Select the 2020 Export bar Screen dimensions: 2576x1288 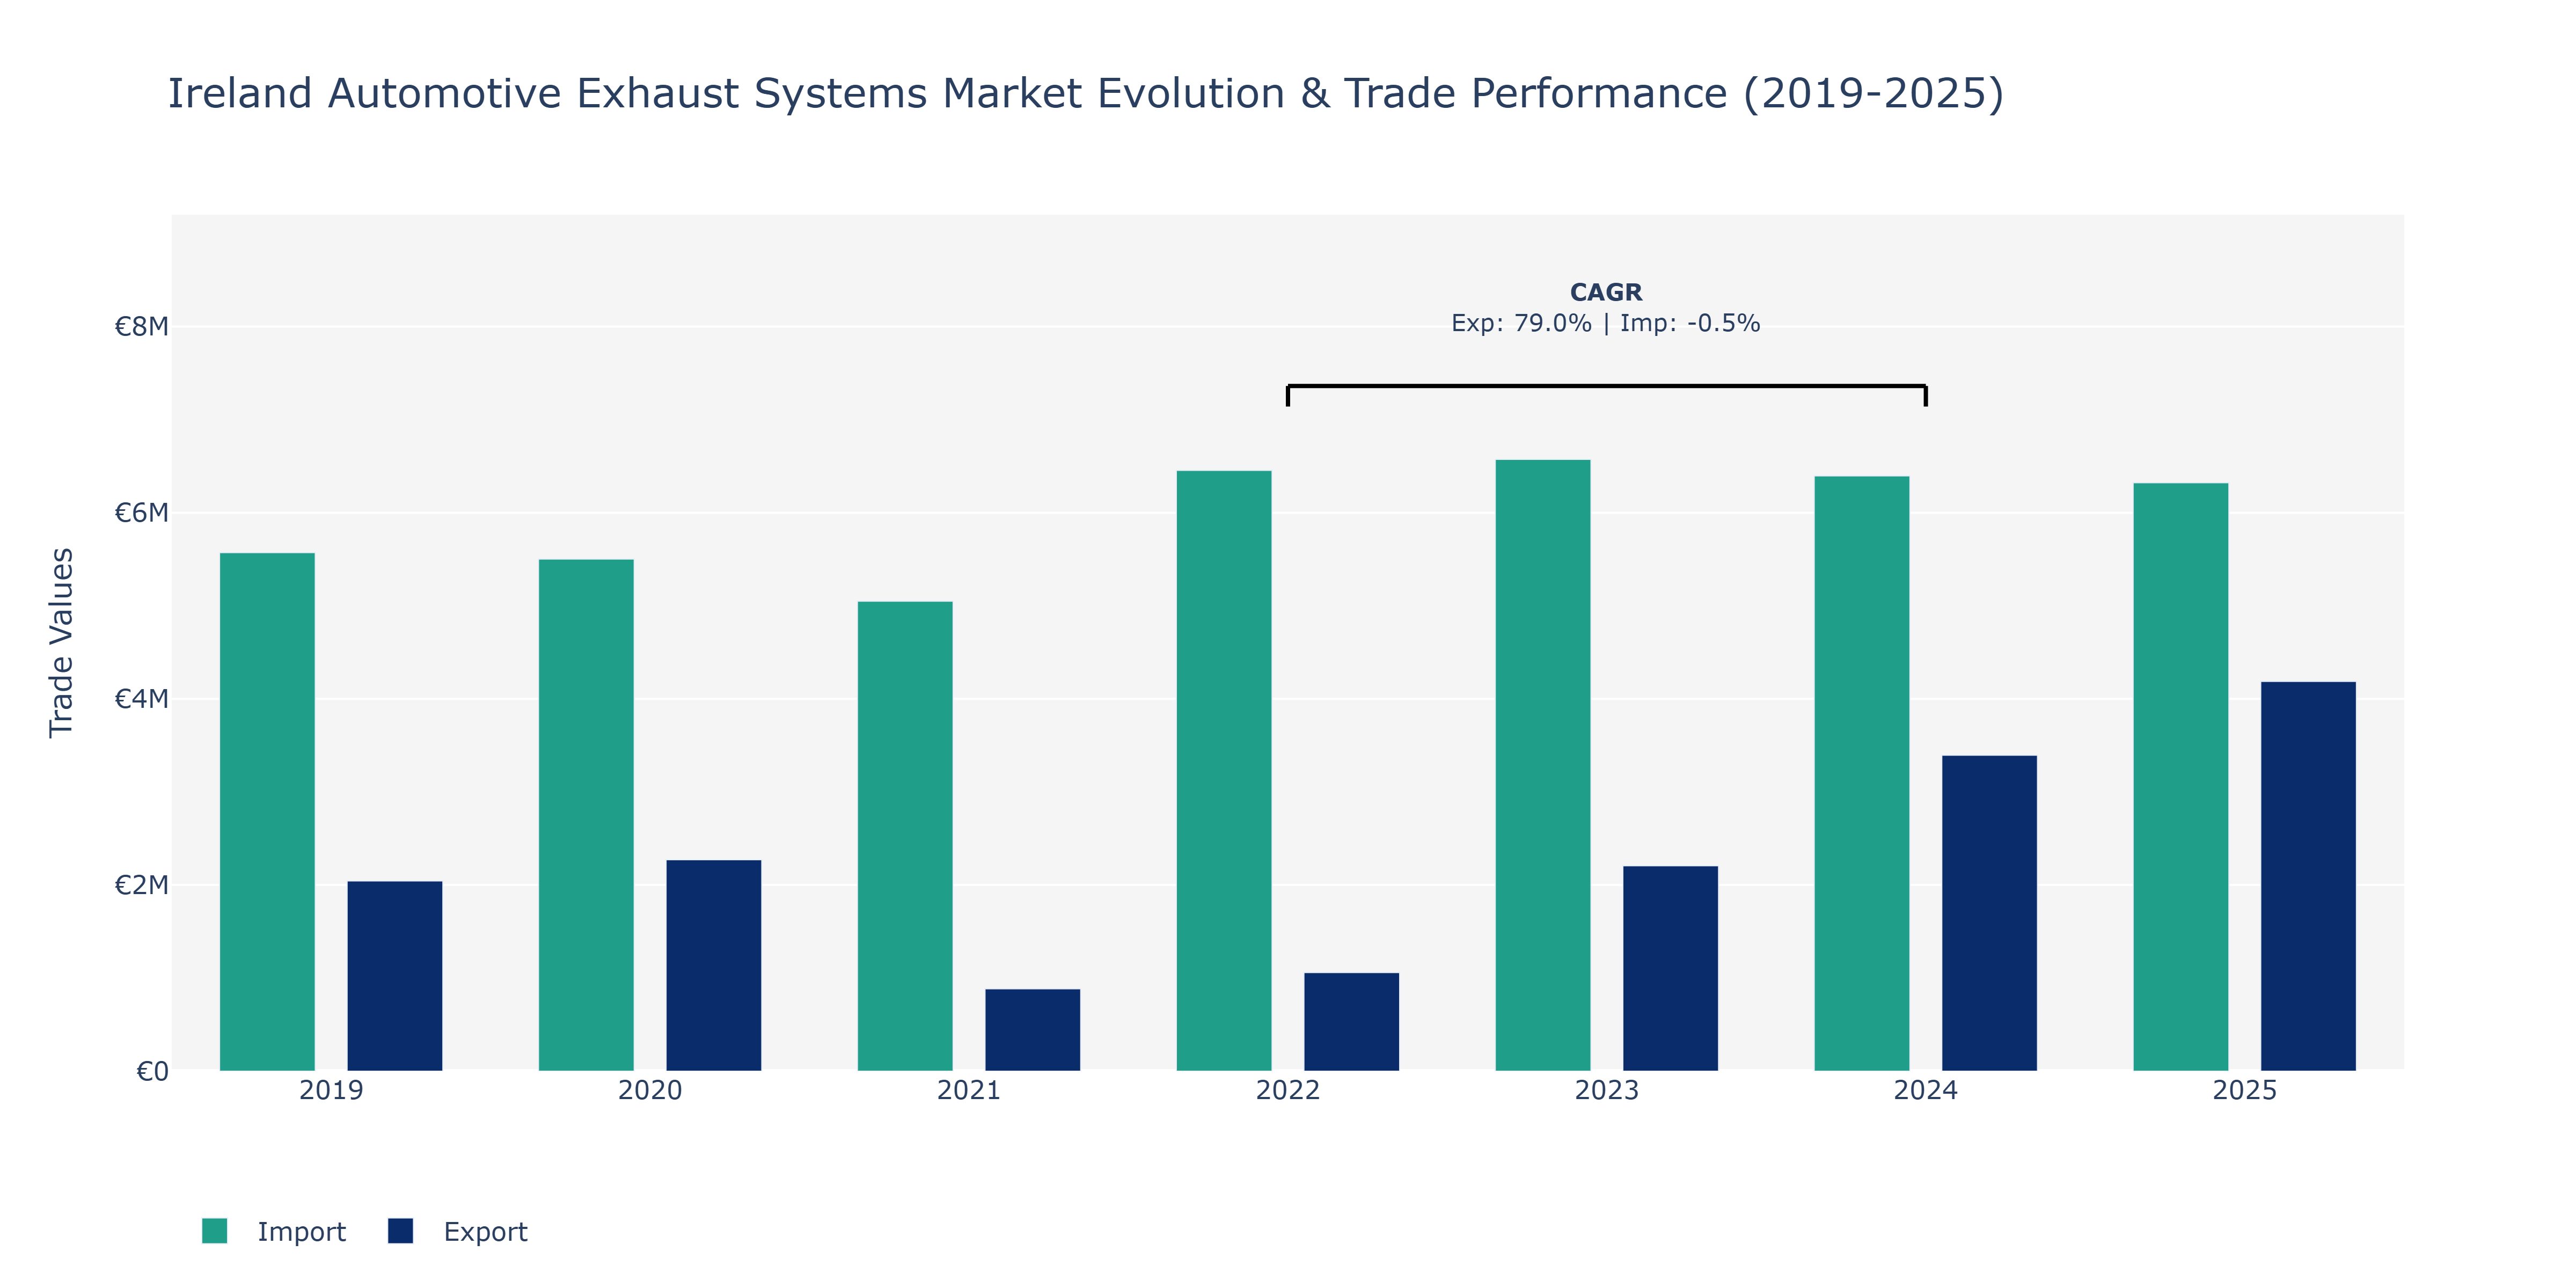click(x=714, y=965)
